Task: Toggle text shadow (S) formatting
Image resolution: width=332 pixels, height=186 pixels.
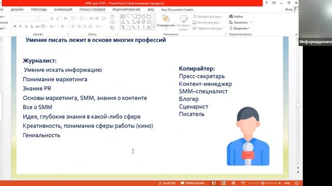Action: 32,26
